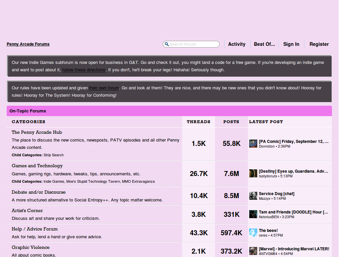
Task: Open '[Destiny] Eyes up, Guardians' latest post
Action: pyautogui.click(x=293, y=171)
